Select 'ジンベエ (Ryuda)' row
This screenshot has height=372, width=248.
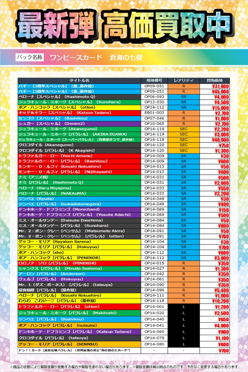click(x=124, y=199)
